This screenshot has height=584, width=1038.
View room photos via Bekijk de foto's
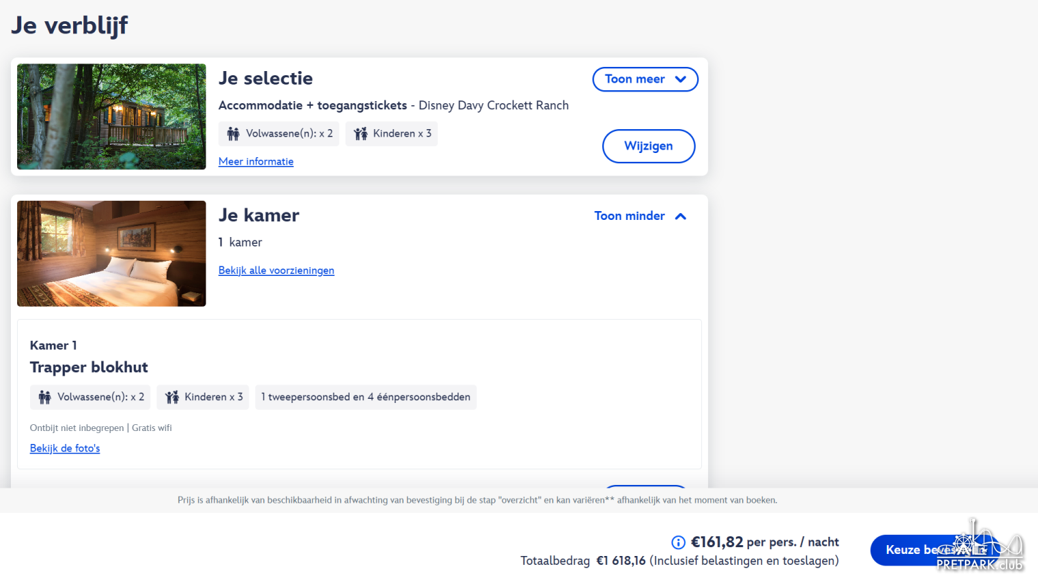click(65, 449)
